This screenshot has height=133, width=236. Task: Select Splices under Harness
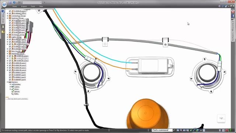tap(17, 92)
